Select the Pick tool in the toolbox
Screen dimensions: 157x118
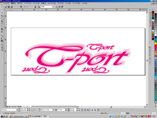coord(2,13)
